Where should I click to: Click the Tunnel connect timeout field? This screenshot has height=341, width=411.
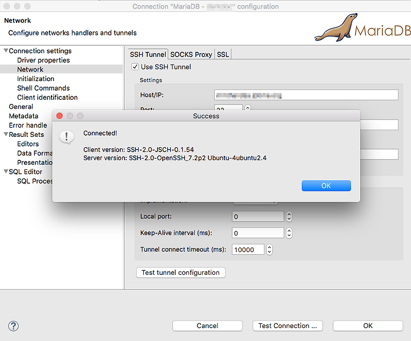[248, 250]
